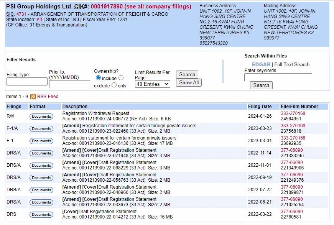Select the Ownership exclude radio button

[x=121, y=78]
